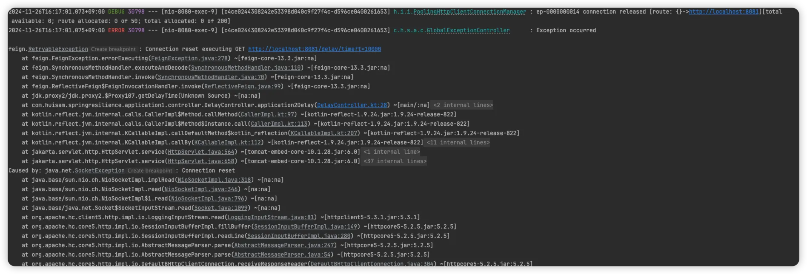Expand the 2 internal lines fold
This screenshot has width=807, height=274.
463,105
